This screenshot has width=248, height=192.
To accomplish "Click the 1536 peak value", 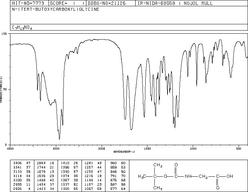I will [41, 176].
